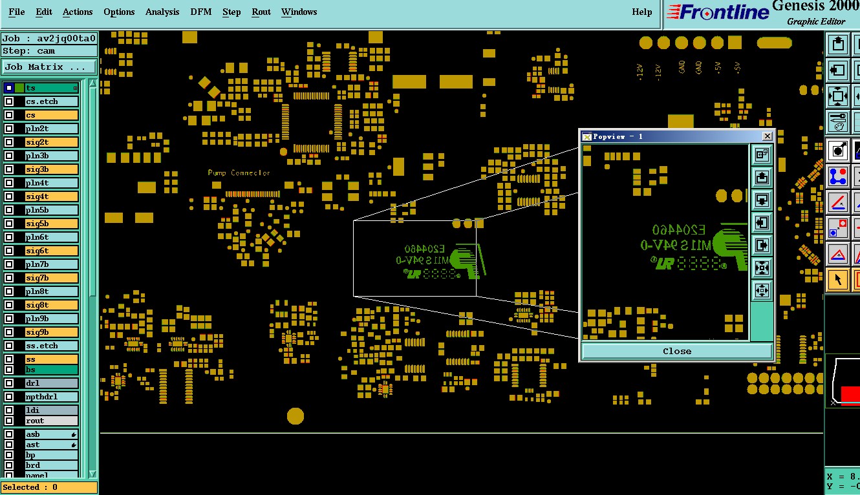Viewport: 860px width, 495px height.
Task: Click the Close button in Popview
Action: point(677,351)
